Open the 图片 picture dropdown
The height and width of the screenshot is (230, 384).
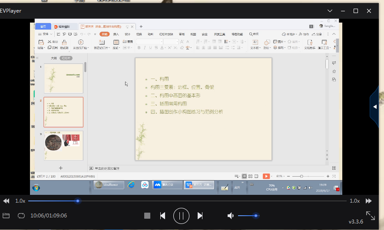[x=279, y=42]
